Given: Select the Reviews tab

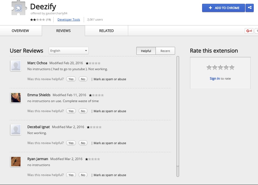Looking at the screenshot, I should (x=63, y=31).
